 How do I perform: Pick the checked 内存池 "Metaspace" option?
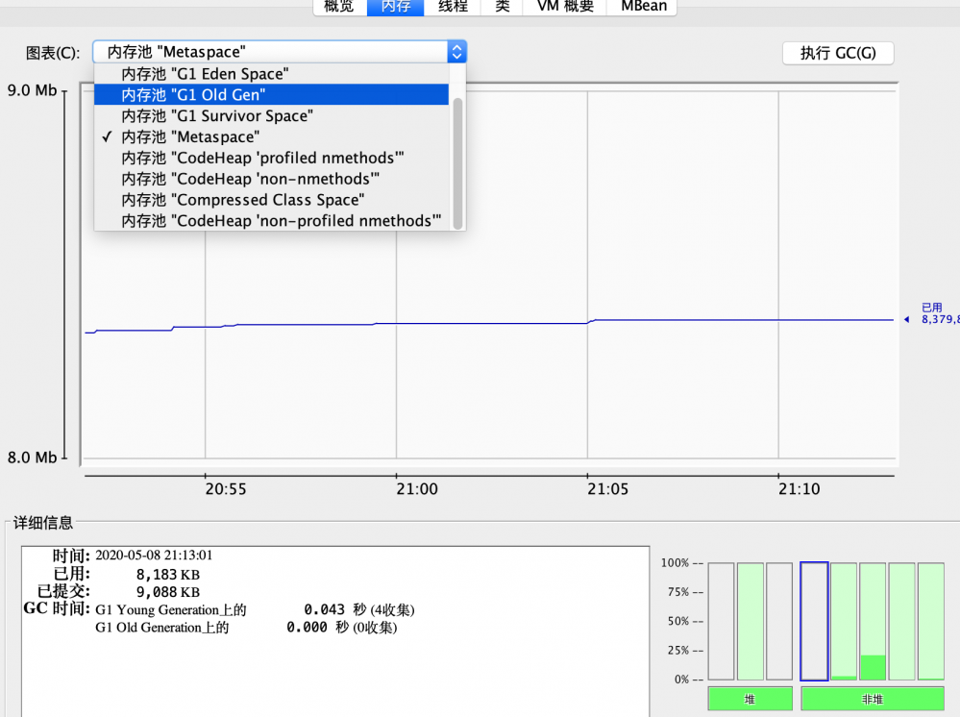[x=271, y=136]
